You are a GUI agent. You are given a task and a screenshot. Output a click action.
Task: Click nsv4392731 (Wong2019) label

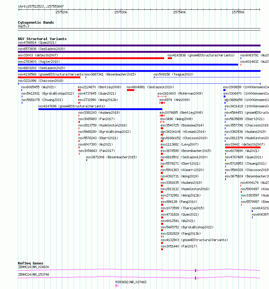tap(180, 176)
